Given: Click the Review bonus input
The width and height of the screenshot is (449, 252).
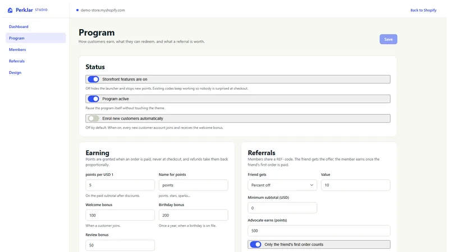Looking at the screenshot, I should pos(120,245).
